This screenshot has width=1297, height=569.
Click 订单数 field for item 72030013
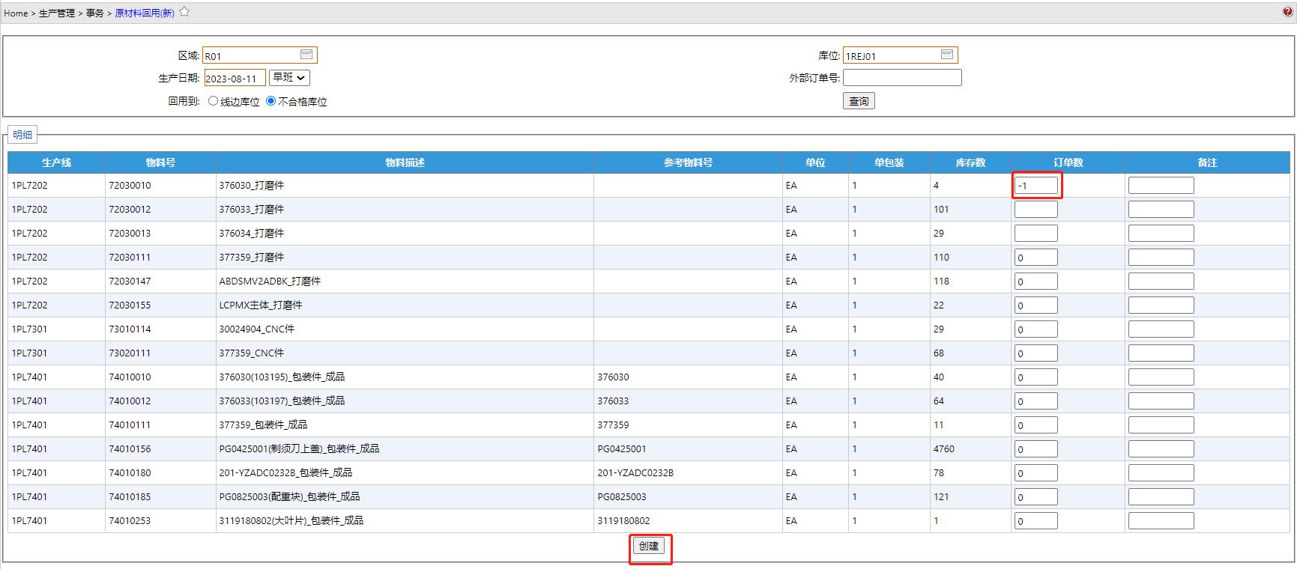click(1036, 234)
